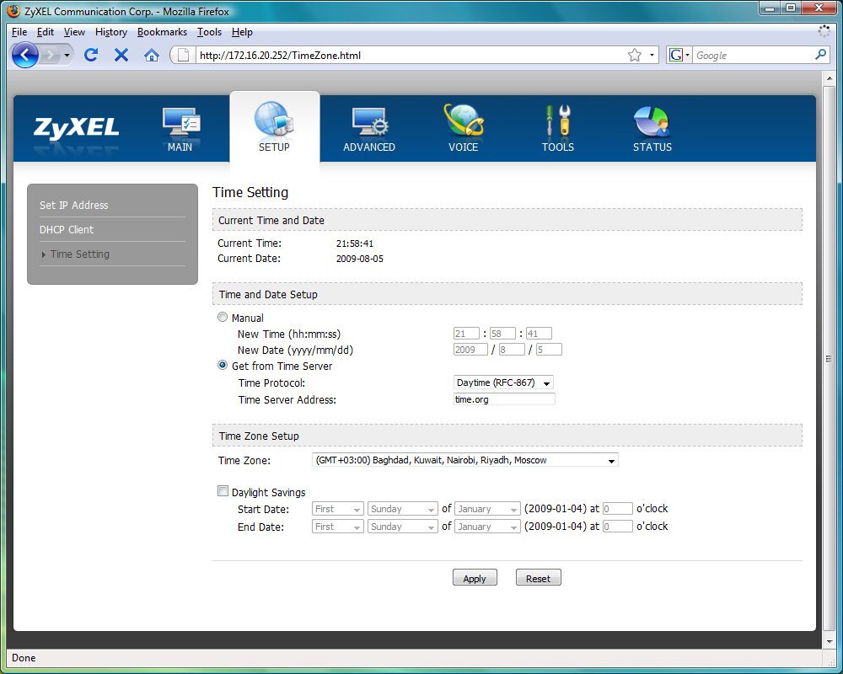
Task: Go back with Firefox back arrow
Action: pyautogui.click(x=24, y=55)
